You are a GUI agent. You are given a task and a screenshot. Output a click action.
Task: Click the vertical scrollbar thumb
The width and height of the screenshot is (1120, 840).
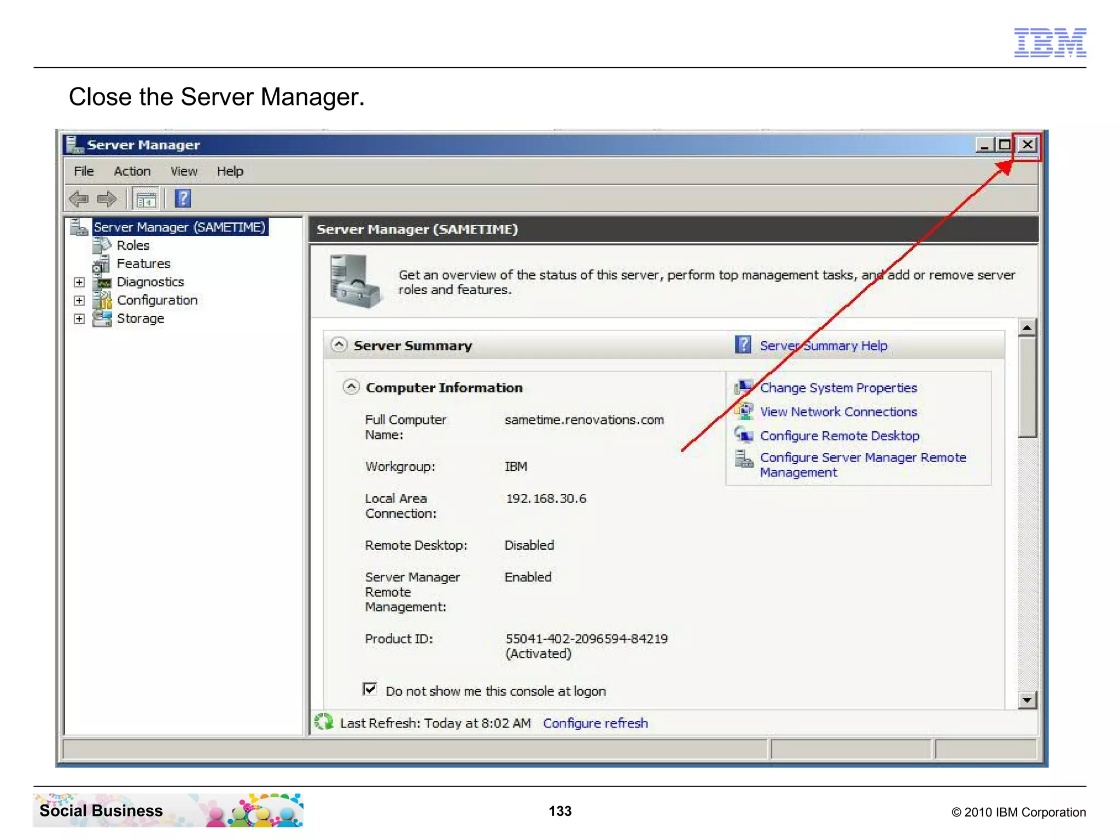(1027, 388)
